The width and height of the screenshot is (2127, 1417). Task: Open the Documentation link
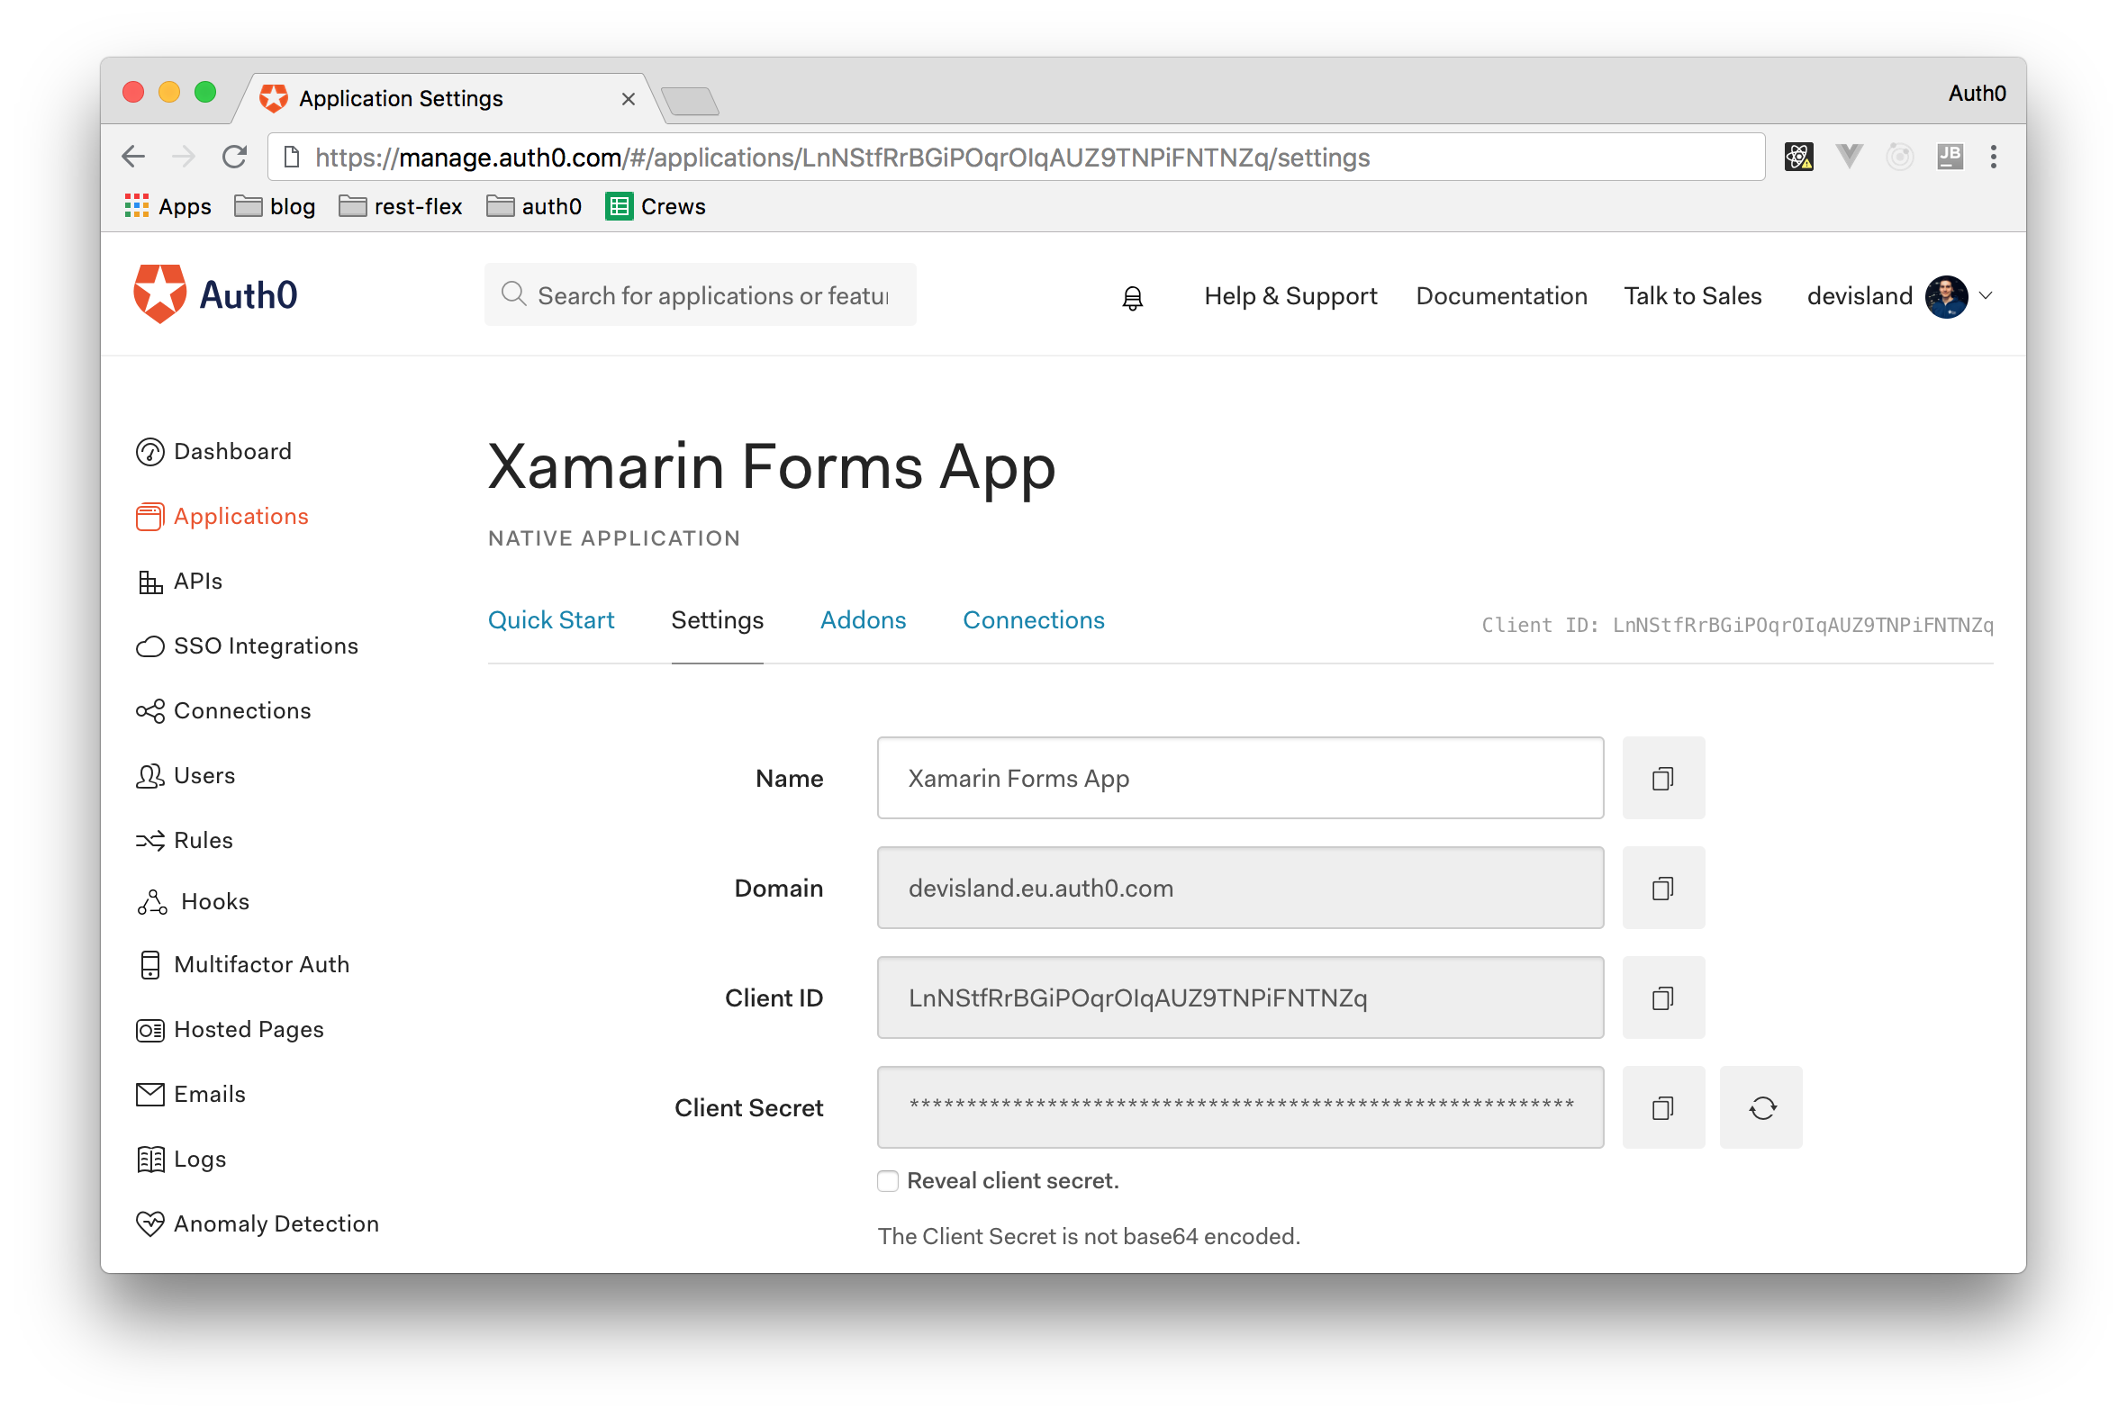pos(1500,296)
